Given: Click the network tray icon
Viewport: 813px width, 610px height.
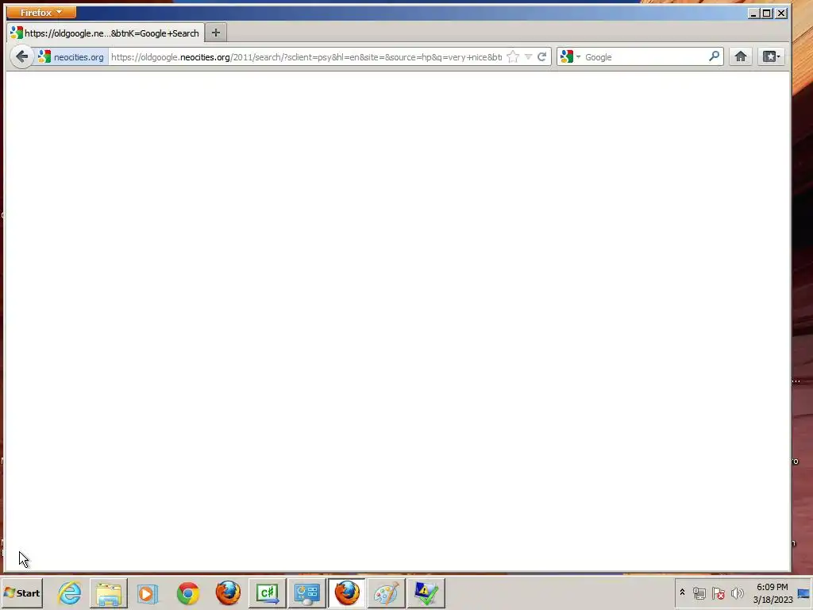Looking at the screenshot, I should point(699,593).
